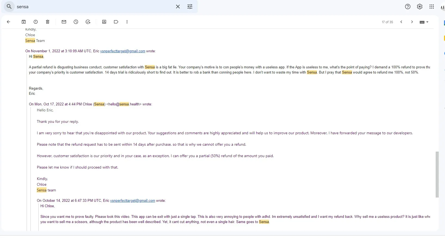Report this conversation as spam
Screen dimensions: 445x238
(36, 22)
